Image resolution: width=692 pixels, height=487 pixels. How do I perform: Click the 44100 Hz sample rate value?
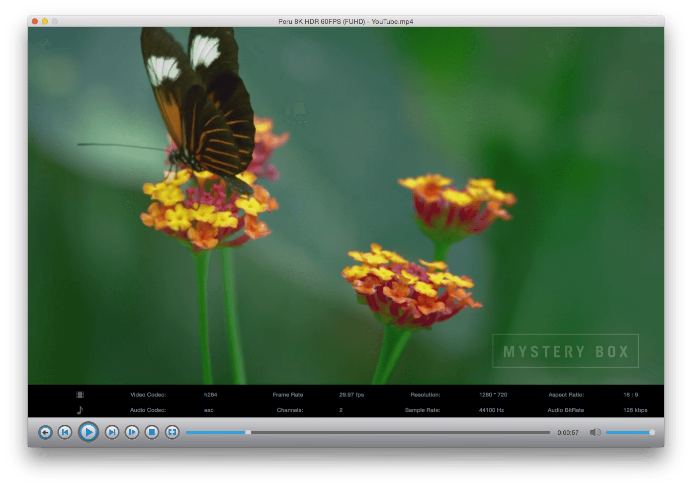point(491,410)
